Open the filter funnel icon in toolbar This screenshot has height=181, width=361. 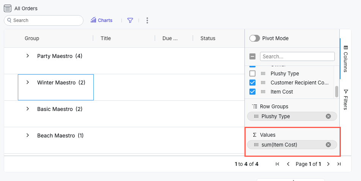pyautogui.click(x=130, y=20)
